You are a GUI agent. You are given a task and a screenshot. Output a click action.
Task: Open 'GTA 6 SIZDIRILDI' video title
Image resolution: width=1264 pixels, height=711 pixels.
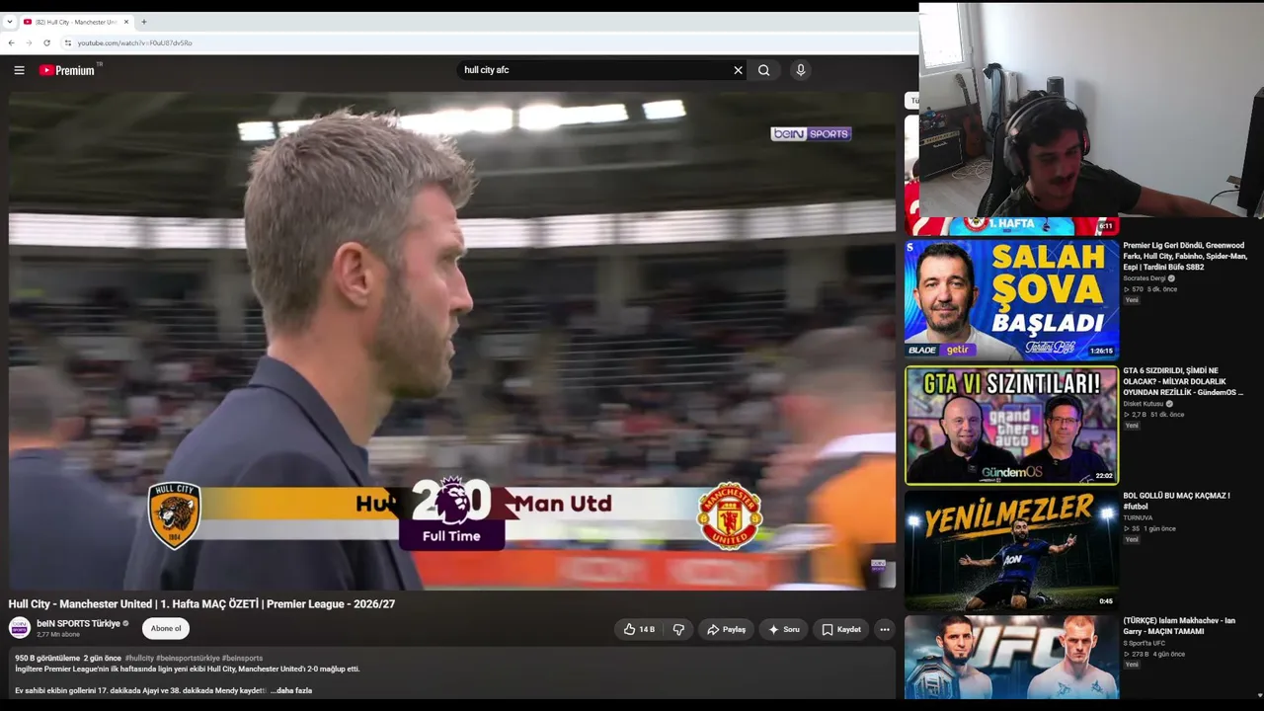coord(1183,381)
